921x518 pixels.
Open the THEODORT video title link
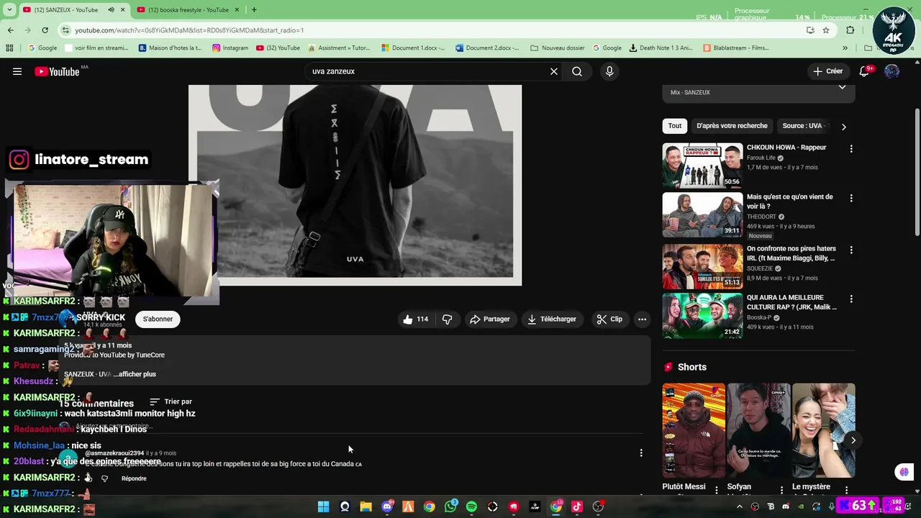pos(789,201)
